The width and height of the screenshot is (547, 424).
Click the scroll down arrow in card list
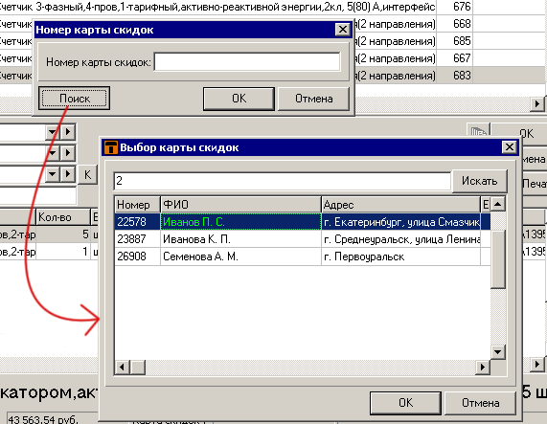point(498,352)
